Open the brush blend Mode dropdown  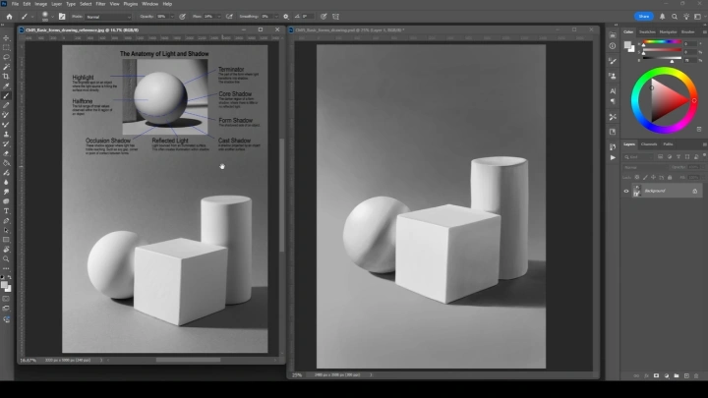(110, 16)
